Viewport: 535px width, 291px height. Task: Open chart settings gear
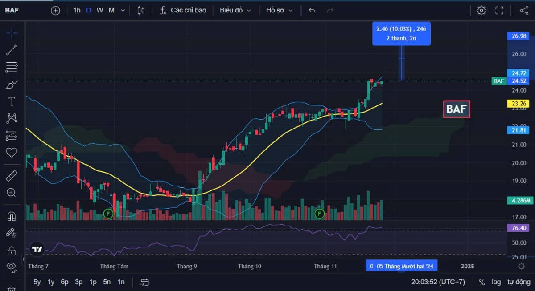481,11
